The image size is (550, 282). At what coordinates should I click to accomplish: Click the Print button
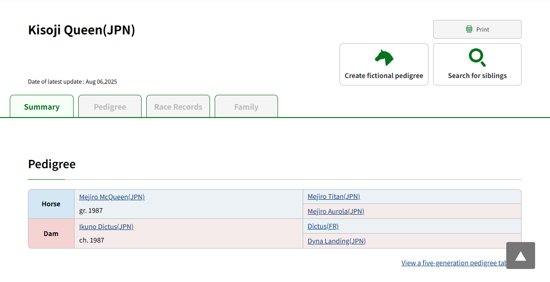[x=477, y=29]
